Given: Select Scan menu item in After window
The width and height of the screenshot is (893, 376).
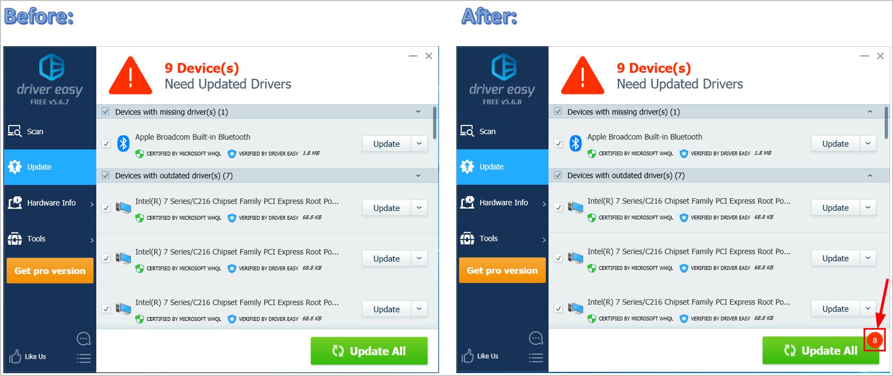Looking at the screenshot, I should [x=502, y=131].
